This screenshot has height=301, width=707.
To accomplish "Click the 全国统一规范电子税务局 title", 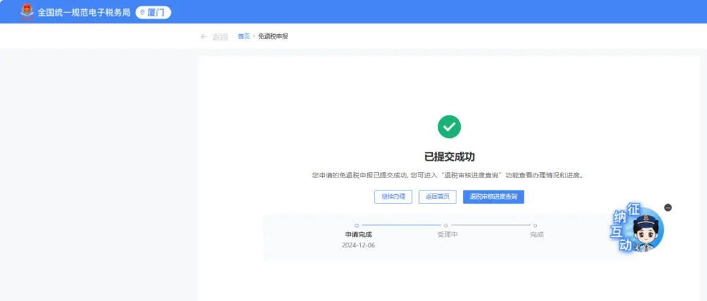I will point(84,12).
